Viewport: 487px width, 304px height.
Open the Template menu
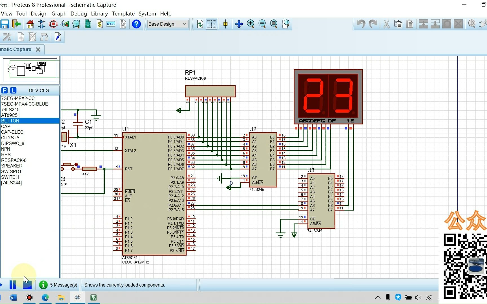[x=123, y=14]
